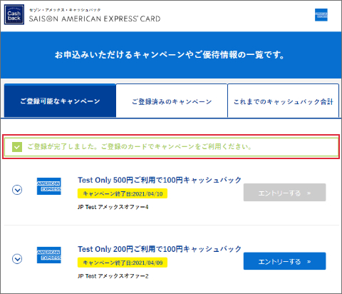Click JP Test アメックスオファー2 text

113,276
